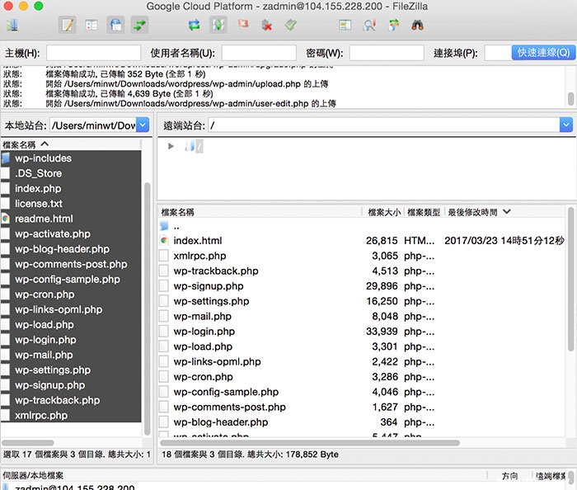
Task: Toggle synchronized browsing icon
Action: [393, 26]
